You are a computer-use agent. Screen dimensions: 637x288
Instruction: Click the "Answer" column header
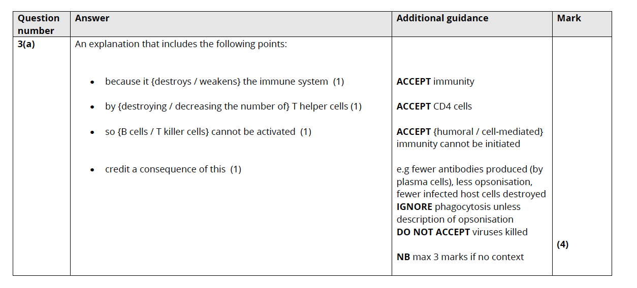coord(92,18)
